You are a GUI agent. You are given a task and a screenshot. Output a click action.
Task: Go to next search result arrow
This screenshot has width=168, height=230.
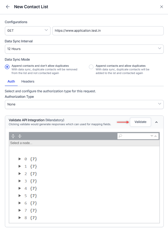tap(152, 136)
